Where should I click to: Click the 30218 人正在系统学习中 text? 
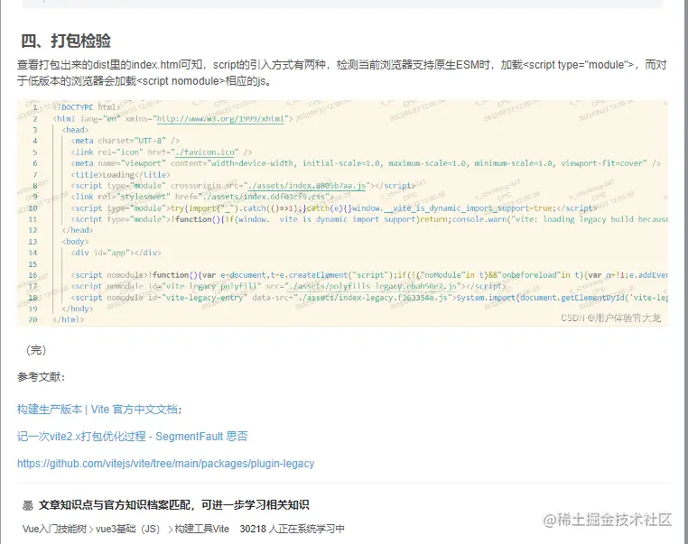(x=292, y=529)
